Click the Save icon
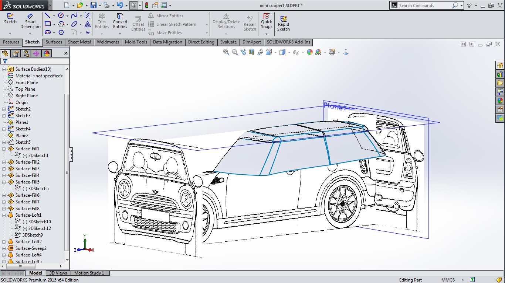 [x=94, y=5]
